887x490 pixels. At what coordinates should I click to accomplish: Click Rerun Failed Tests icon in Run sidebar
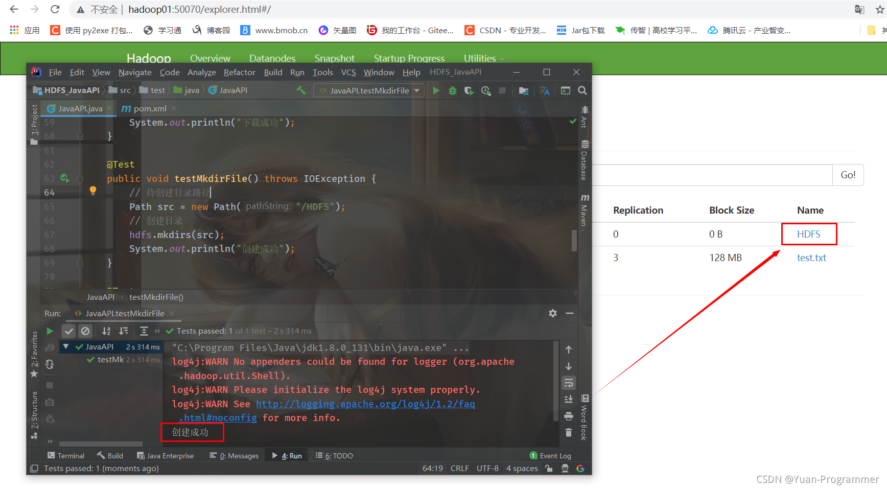coord(50,347)
